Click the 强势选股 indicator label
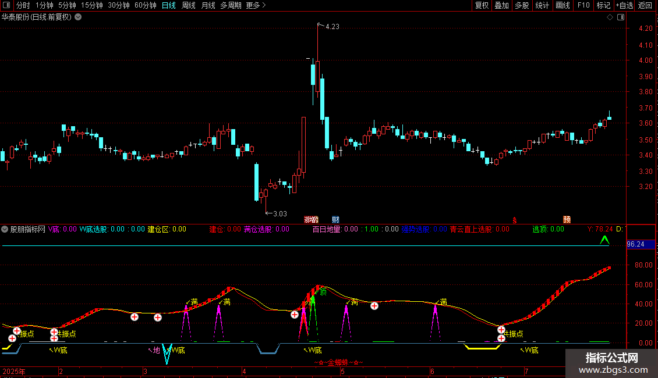Screen dimensions: 658x378 (x=415, y=229)
